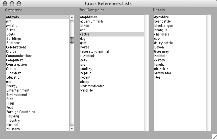The image size is (217, 139).
Task: Select Holstein in the Details list
Action: click(161, 56)
